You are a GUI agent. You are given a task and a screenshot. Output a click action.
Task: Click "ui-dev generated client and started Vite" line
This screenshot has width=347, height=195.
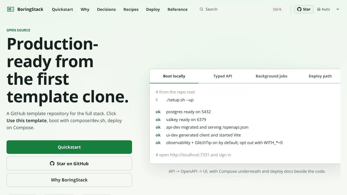(203, 135)
